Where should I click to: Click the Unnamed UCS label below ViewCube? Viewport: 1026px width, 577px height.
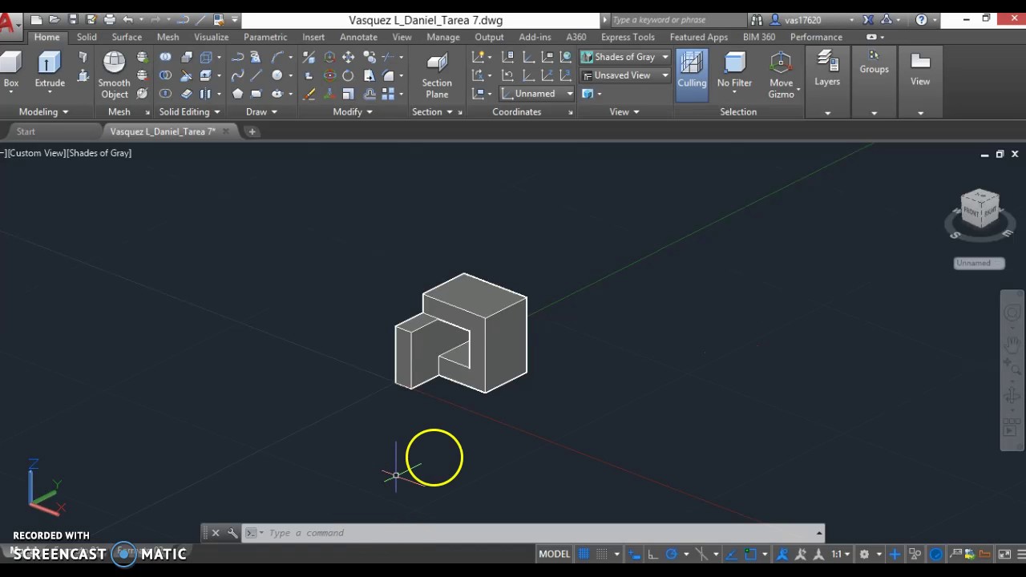(x=979, y=263)
